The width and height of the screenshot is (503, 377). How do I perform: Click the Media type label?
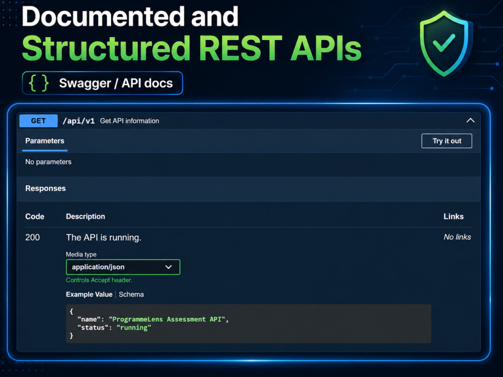[81, 254]
